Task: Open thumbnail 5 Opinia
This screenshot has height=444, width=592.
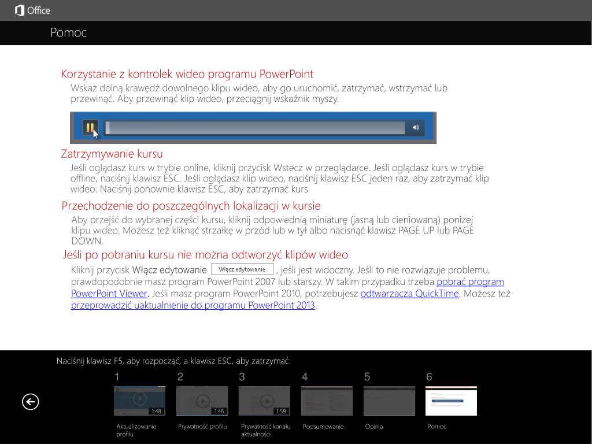Action: (389, 401)
